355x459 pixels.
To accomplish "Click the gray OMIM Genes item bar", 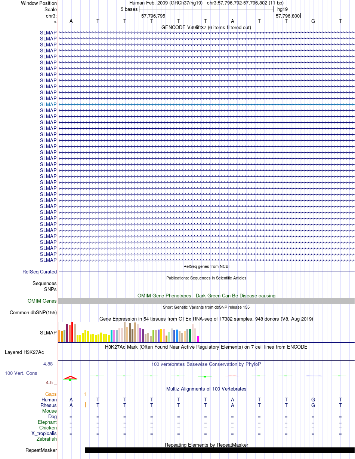I will click(206, 301).
